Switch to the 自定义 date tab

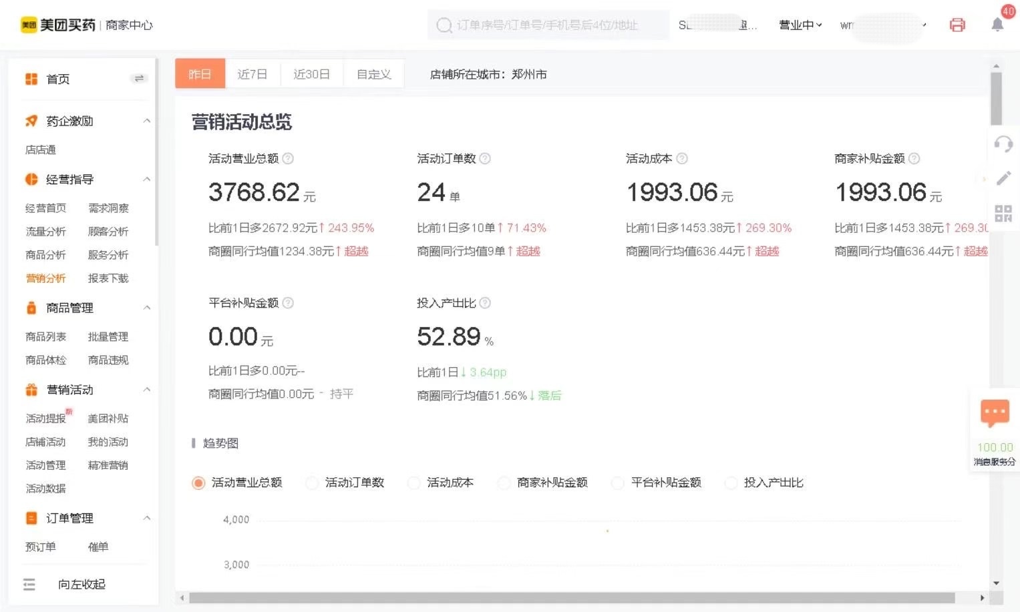pyautogui.click(x=373, y=74)
